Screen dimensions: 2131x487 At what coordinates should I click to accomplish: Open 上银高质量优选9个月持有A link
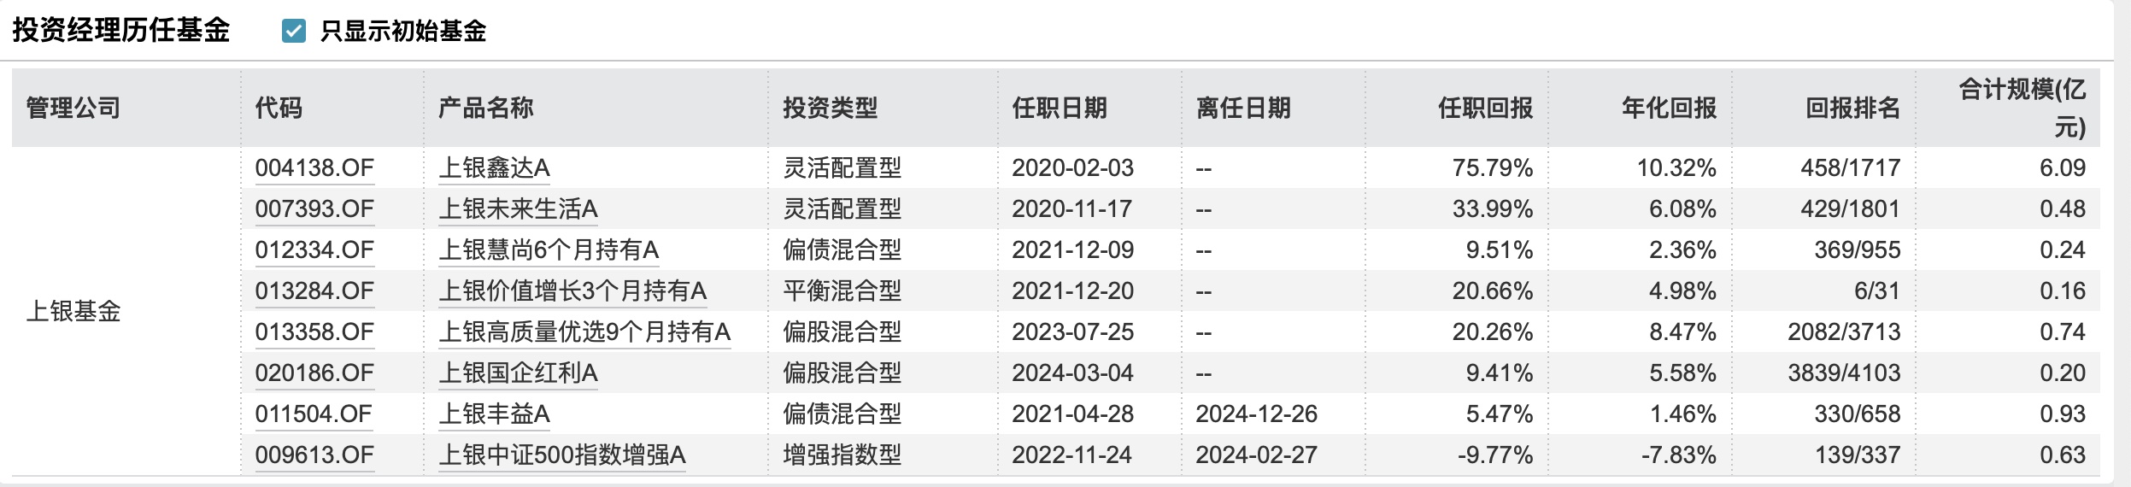[584, 332]
